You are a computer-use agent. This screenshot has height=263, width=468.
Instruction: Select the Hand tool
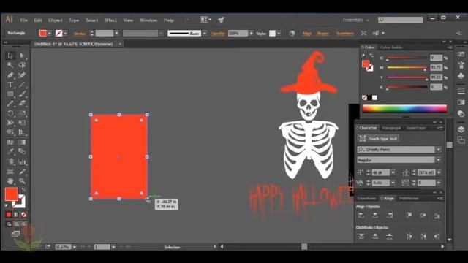(10, 181)
